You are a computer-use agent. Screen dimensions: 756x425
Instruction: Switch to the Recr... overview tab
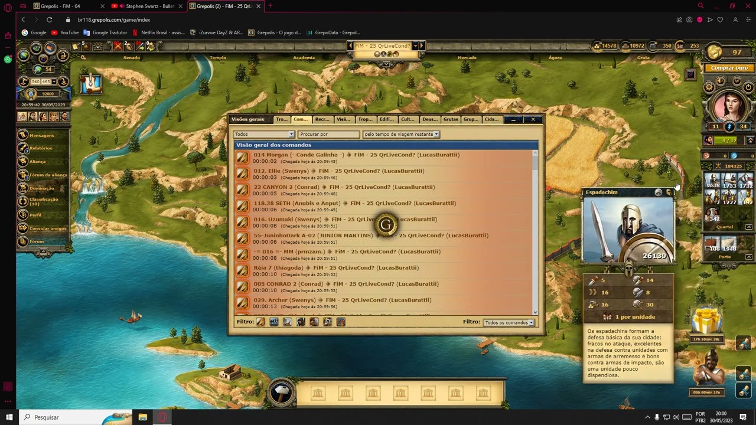point(322,119)
